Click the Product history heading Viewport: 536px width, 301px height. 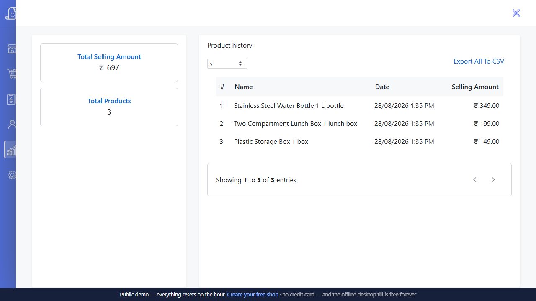tap(230, 46)
